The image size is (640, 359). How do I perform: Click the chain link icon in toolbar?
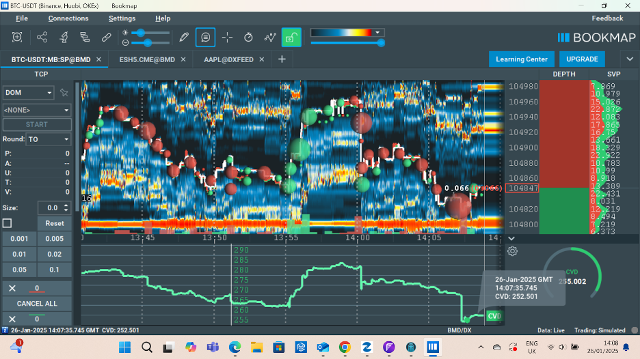click(x=106, y=37)
